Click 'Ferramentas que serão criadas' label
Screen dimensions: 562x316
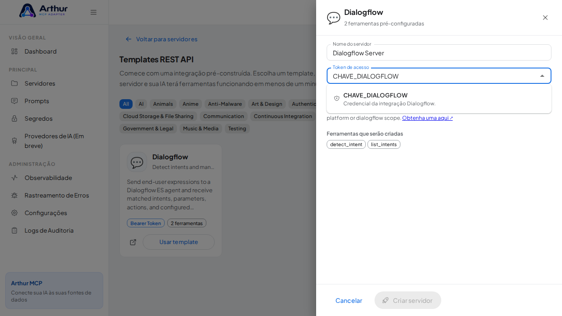click(x=365, y=133)
